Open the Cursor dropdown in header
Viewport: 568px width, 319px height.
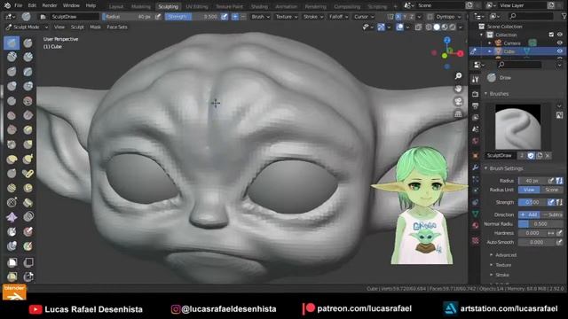[364, 17]
